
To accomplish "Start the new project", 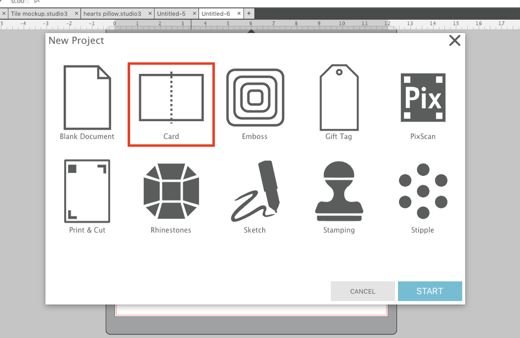I will point(430,291).
